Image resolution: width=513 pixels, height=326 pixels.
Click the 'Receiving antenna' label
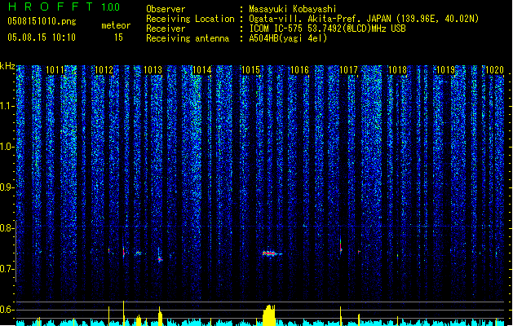pyautogui.click(x=188, y=38)
